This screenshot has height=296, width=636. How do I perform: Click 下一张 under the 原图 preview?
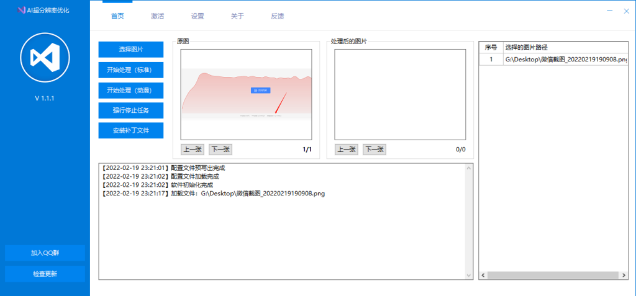coord(220,149)
